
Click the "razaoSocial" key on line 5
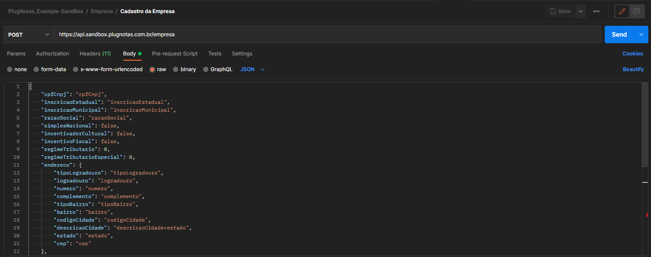coord(62,118)
